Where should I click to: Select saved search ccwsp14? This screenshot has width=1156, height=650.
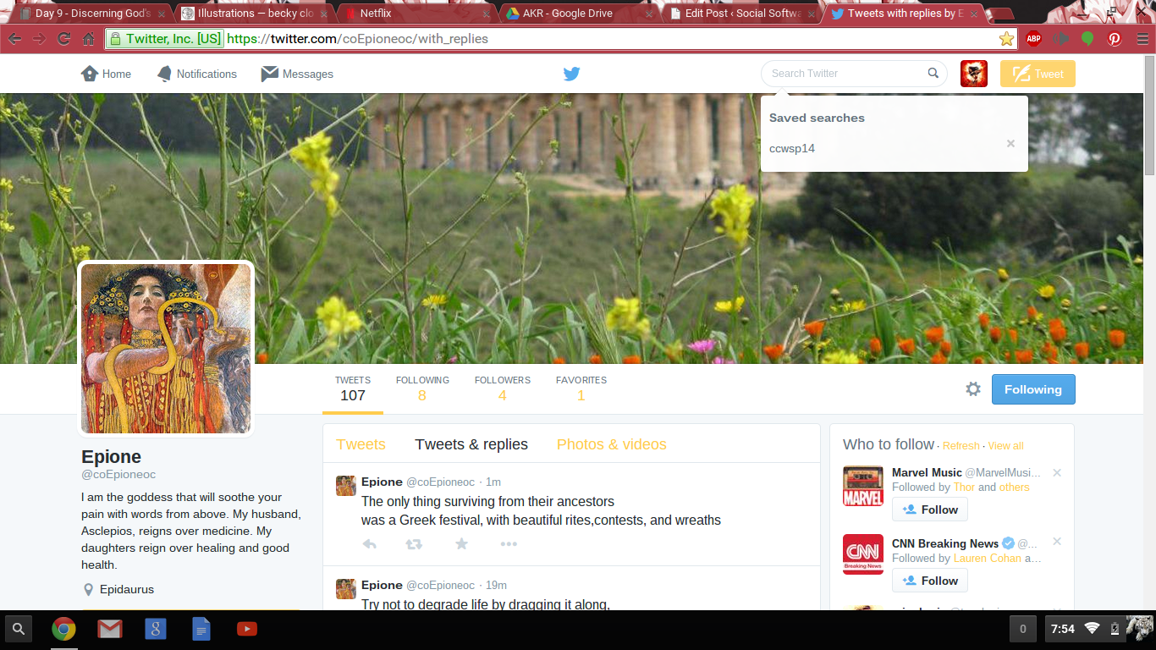pyautogui.click(x=792, y=148)
